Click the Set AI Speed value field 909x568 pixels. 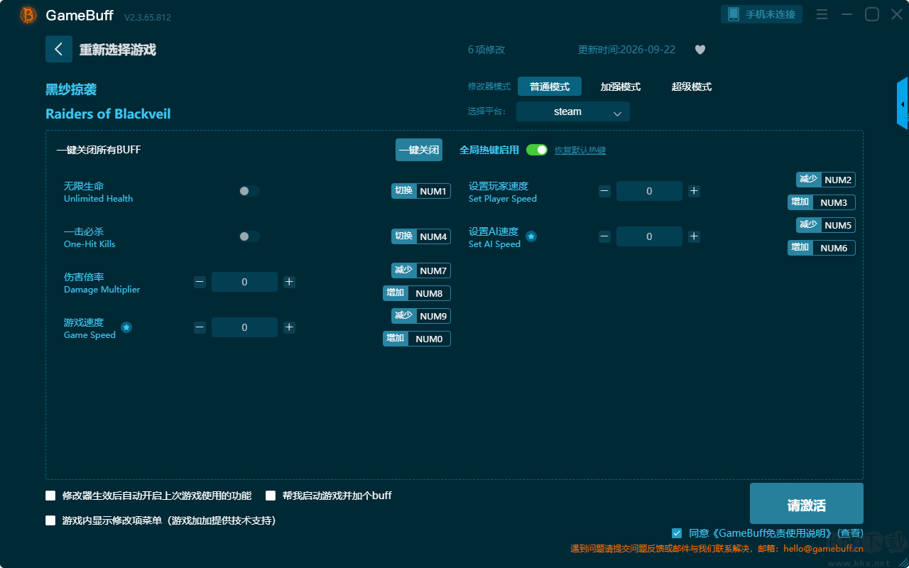(649, 236)
